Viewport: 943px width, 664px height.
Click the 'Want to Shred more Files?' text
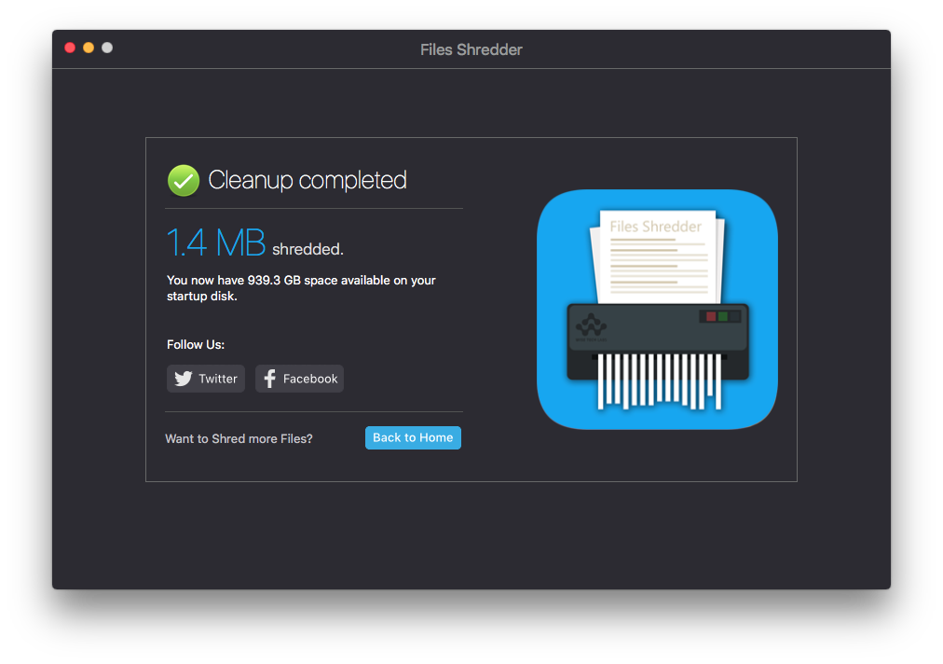tap(239, 439)
